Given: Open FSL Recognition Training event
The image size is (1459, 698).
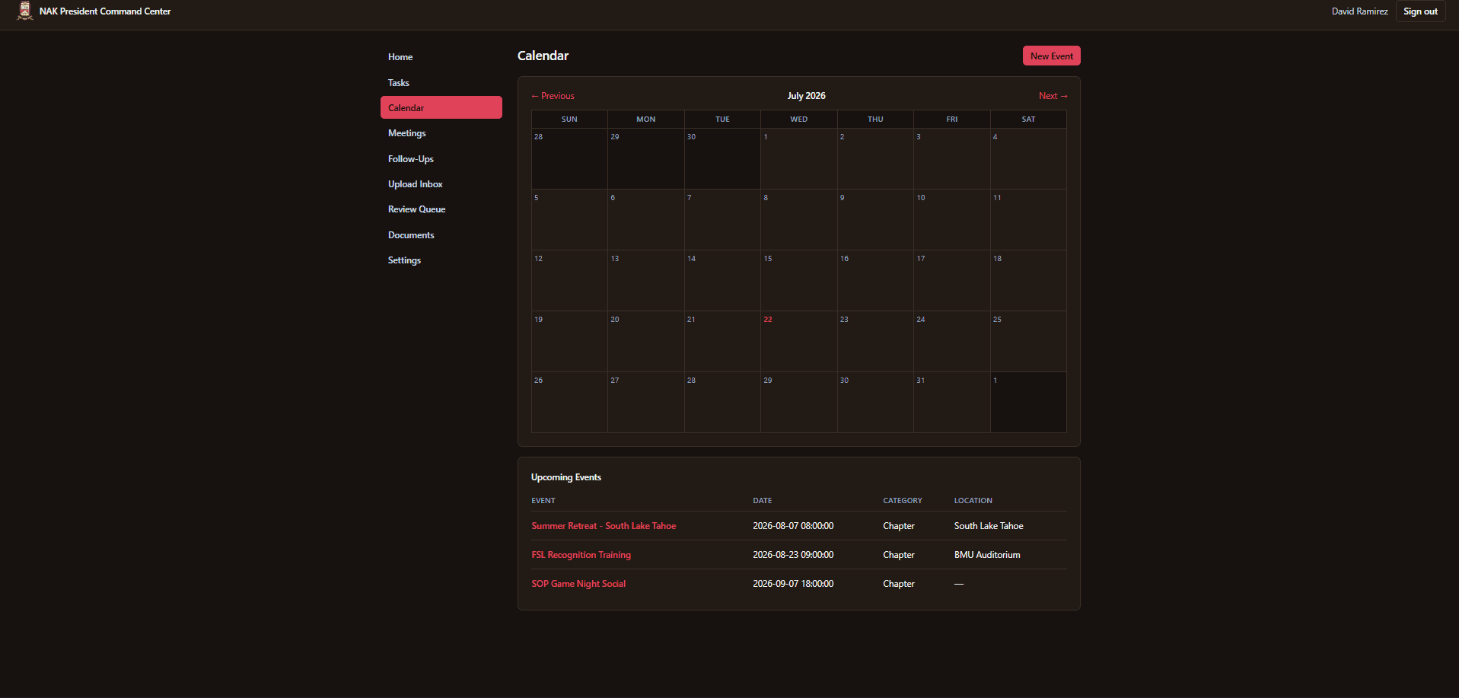Looking at the screenshot, I should (x=581, y=555).
